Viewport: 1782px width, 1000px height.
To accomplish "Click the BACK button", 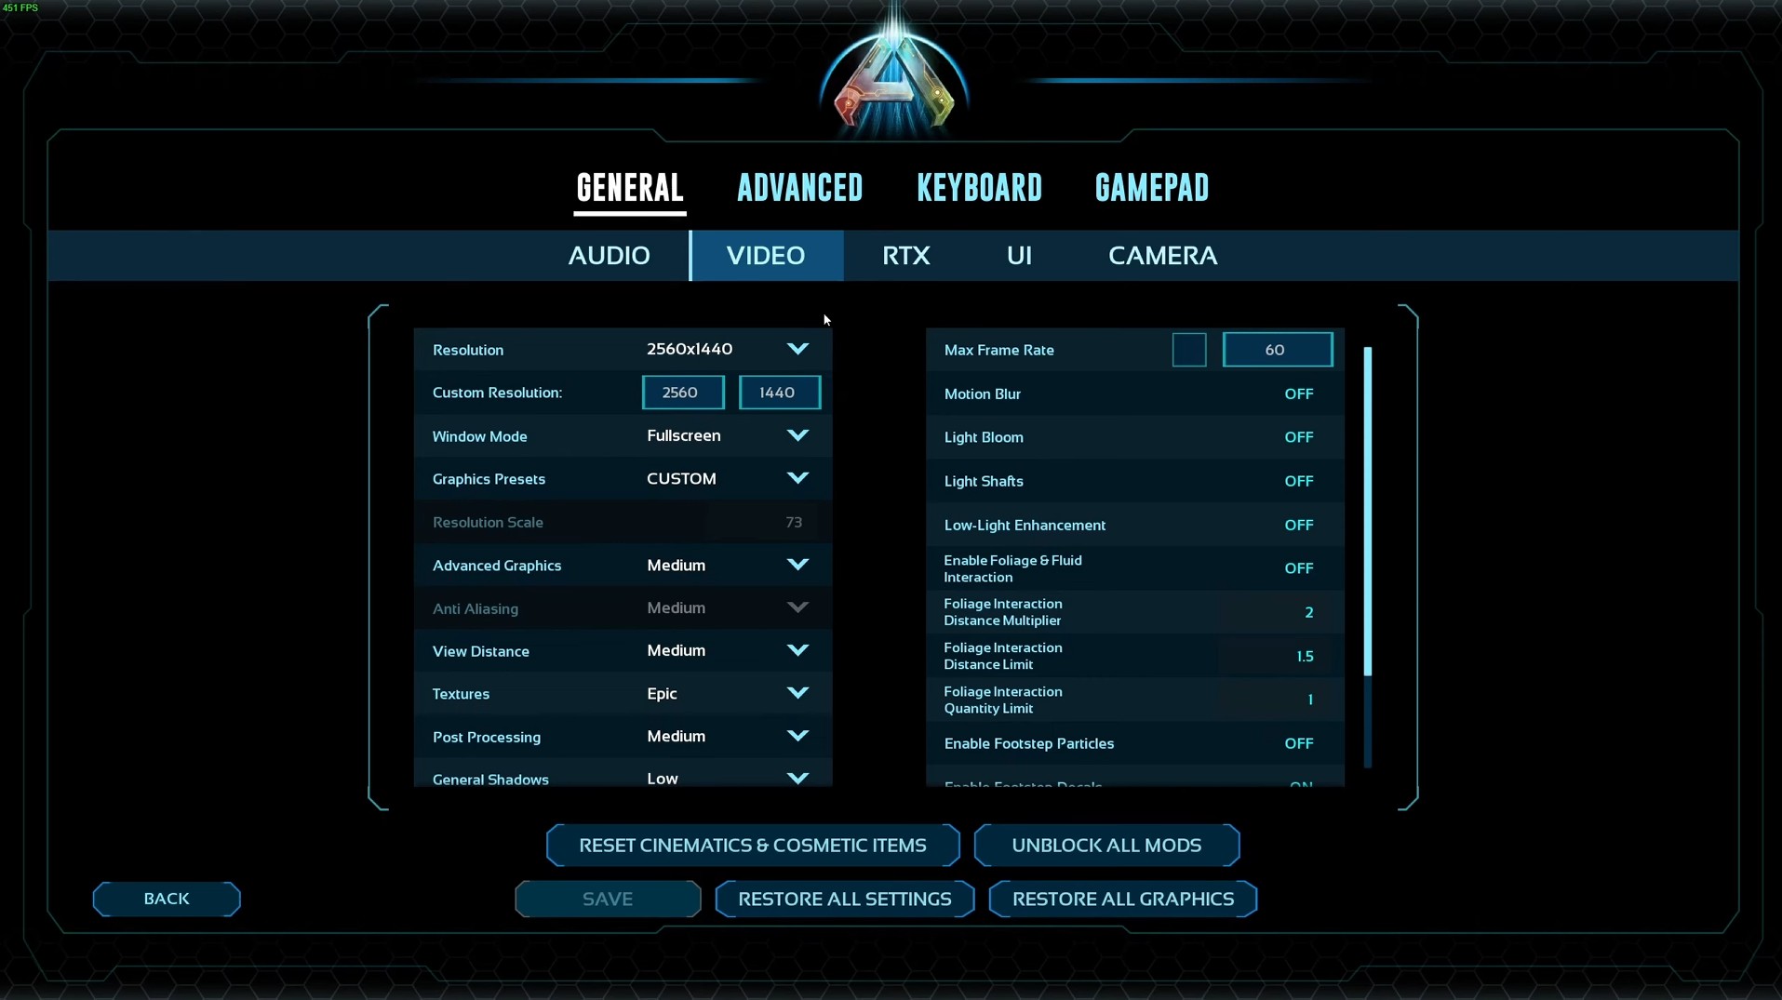I will point(167,899).
